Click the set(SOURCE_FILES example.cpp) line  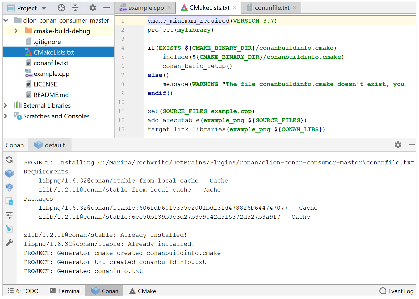click(x=201, y=111)
